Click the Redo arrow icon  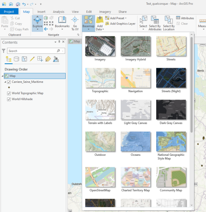point(32,4)
